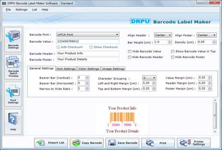Screen dimensions: 222x150
Task: Enable Hide Barcode Value checkbox
Action: click(x=129, y=52)
